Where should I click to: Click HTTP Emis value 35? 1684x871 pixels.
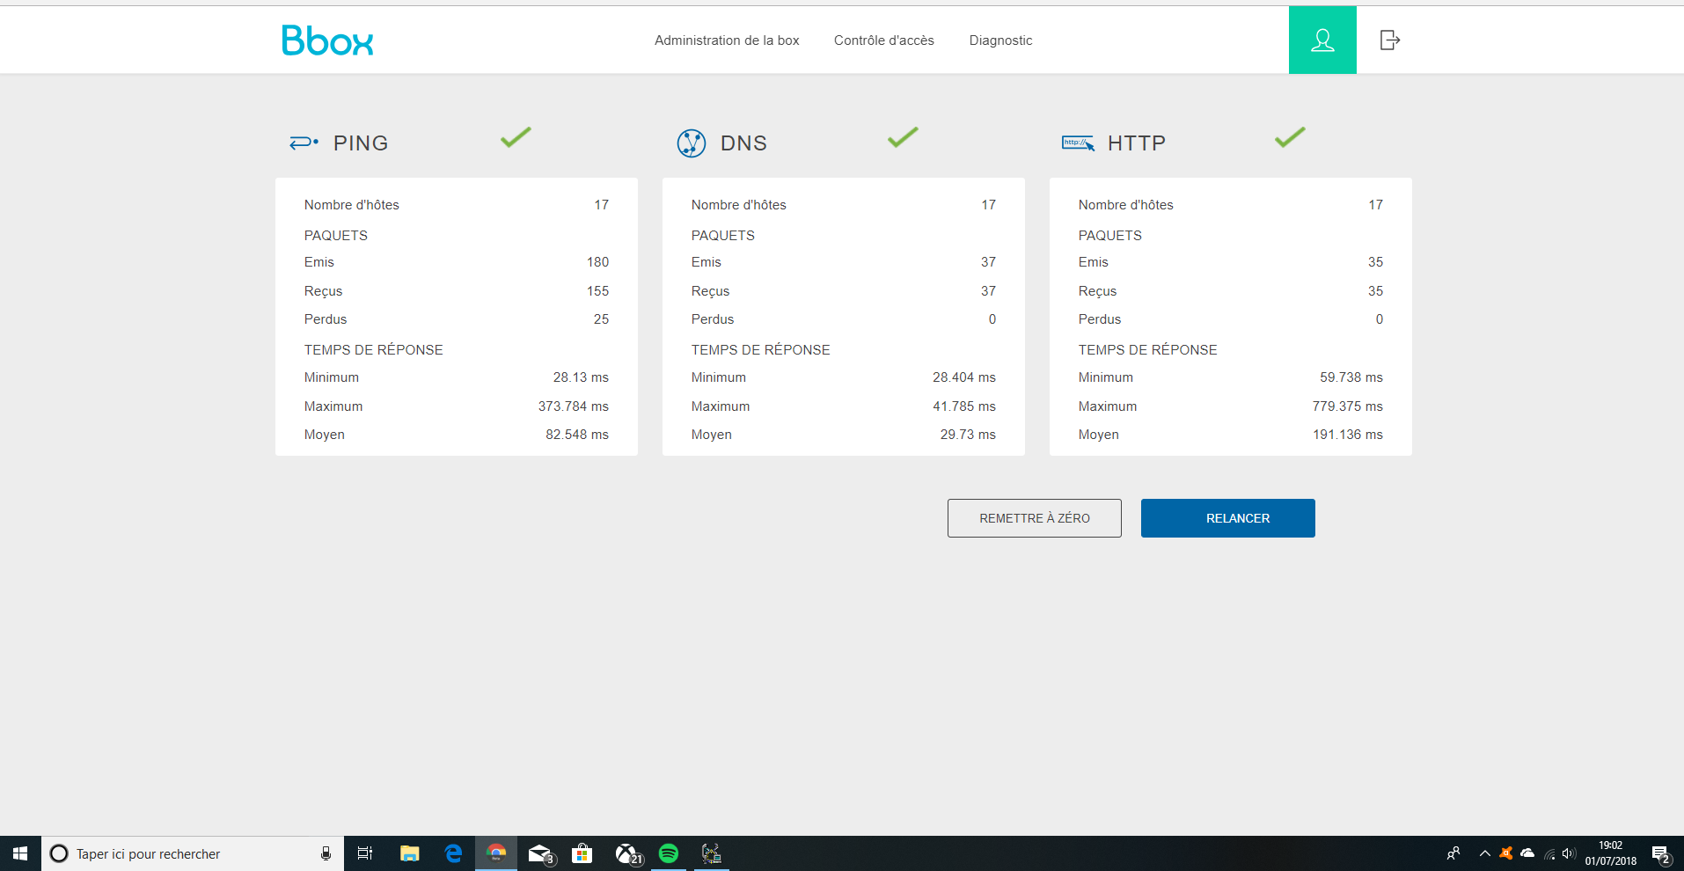point(1375,262)
